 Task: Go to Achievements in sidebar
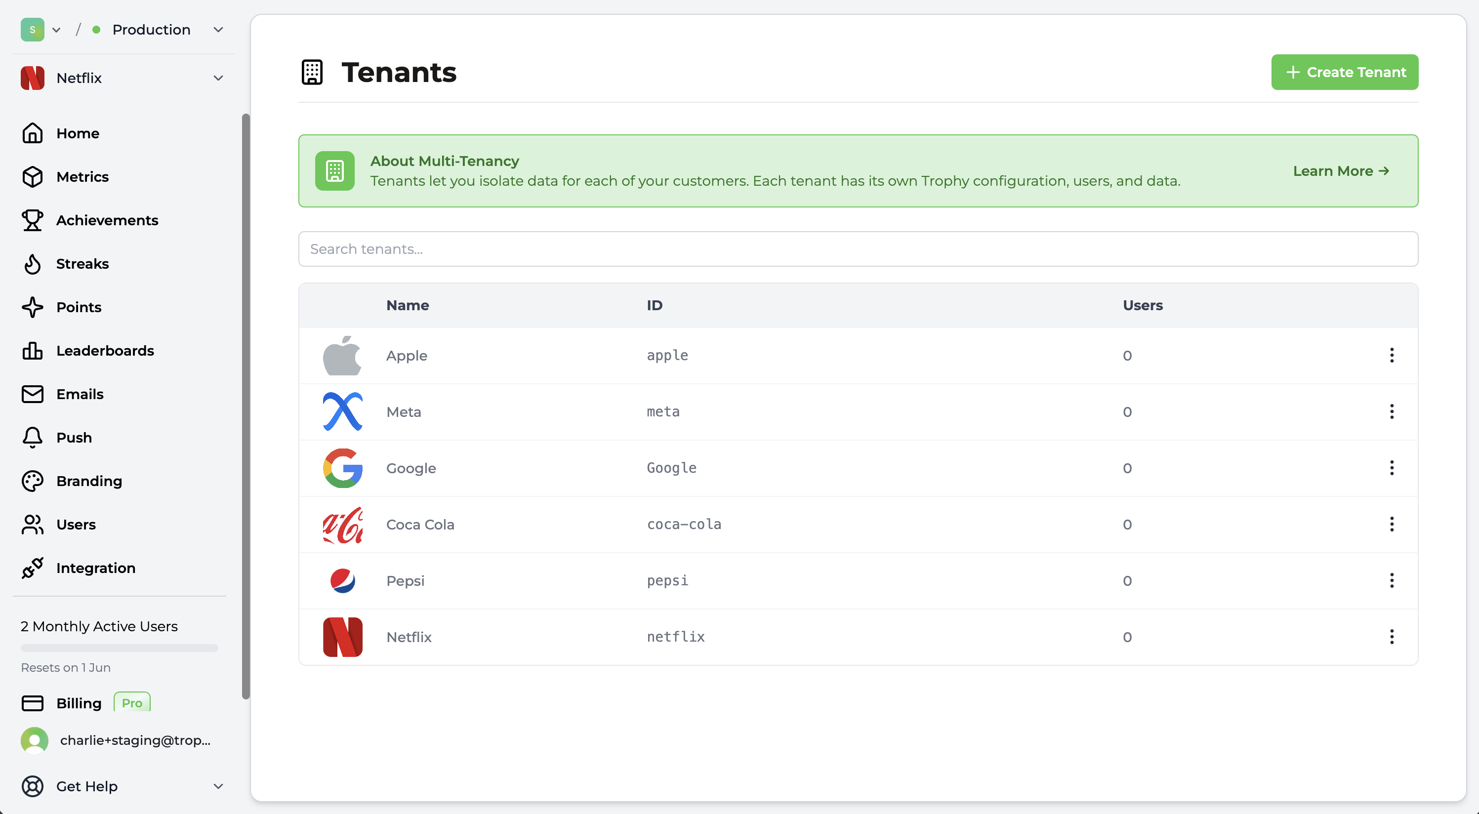coord(107,220)
